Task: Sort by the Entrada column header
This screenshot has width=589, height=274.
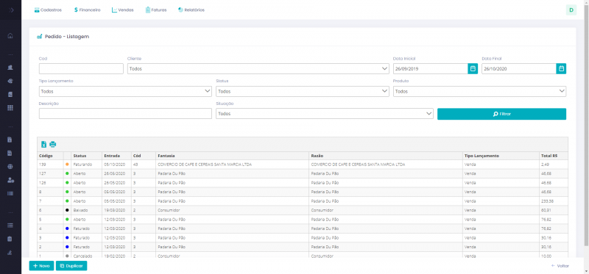Action: coord(116,156)
